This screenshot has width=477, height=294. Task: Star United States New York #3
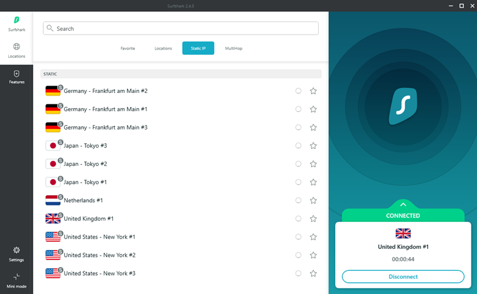pos(313,273)
